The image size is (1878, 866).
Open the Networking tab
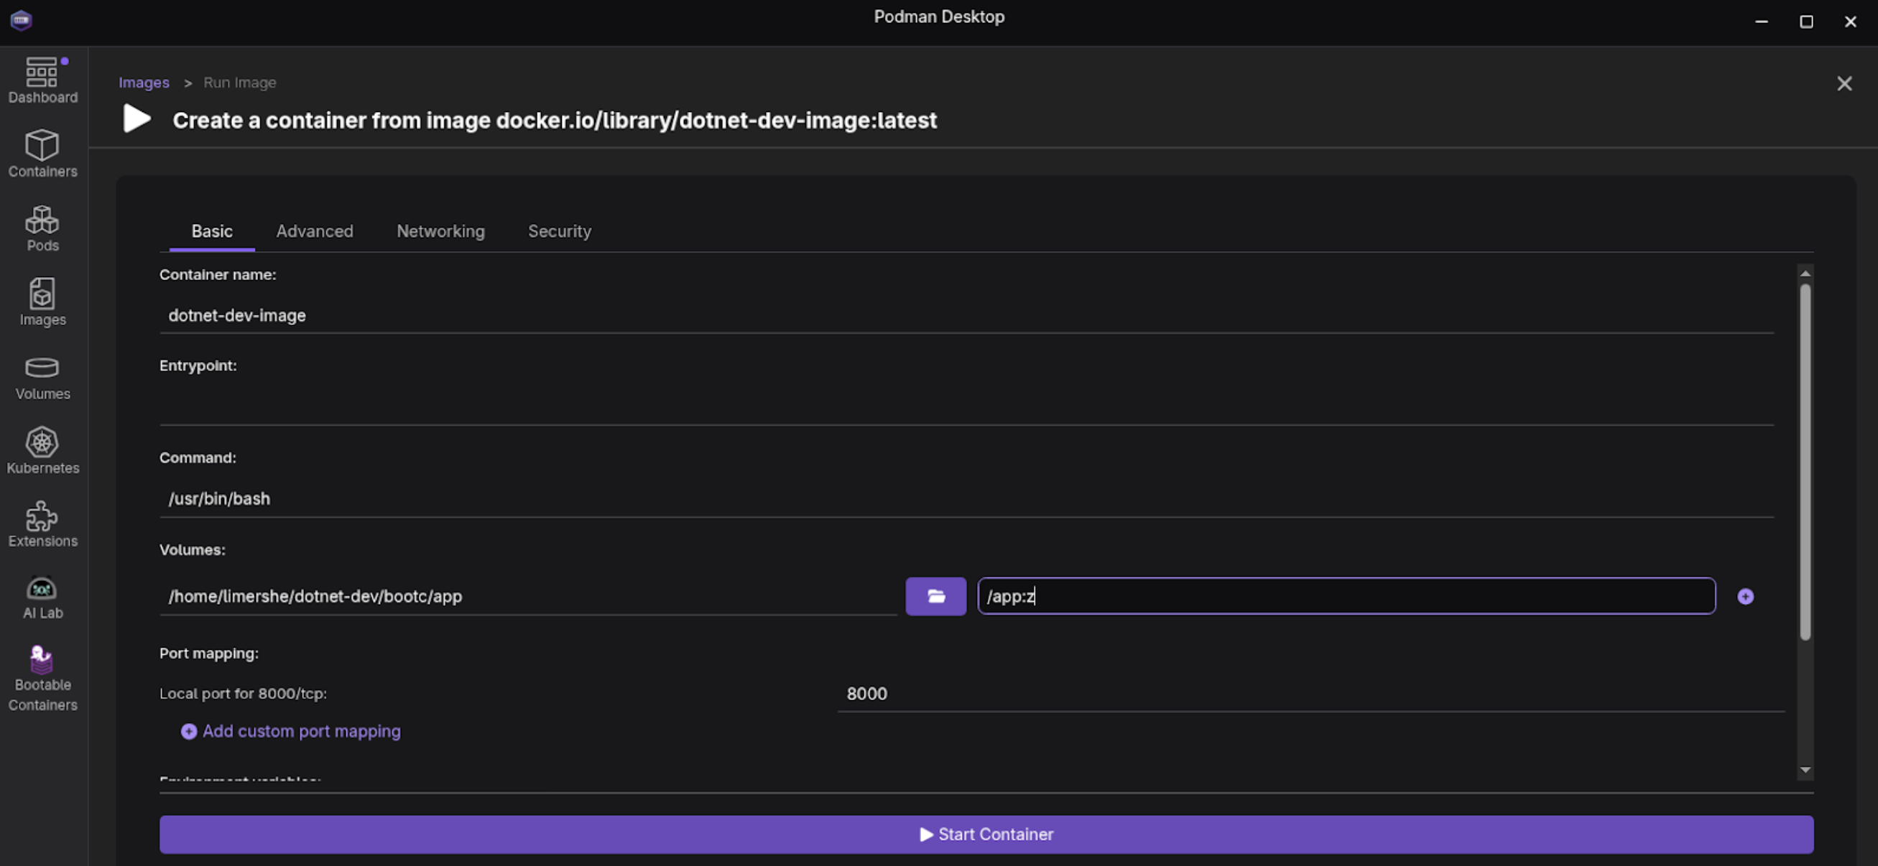point(440,231)
